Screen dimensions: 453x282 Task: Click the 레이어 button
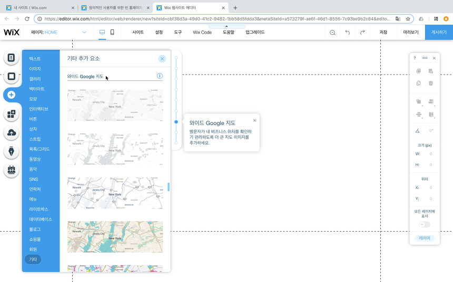click(425, 238)
